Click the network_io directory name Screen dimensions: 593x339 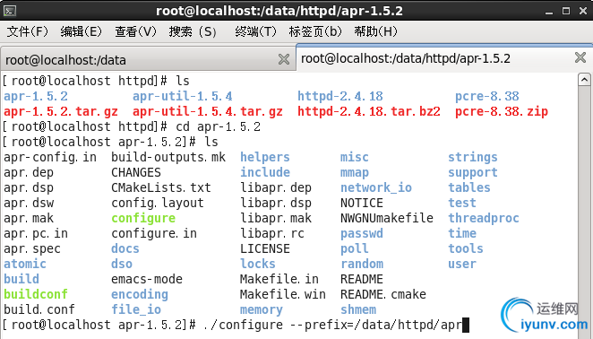click(376, 187)
